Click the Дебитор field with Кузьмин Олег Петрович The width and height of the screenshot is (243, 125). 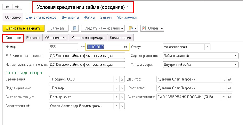point(189,79)
